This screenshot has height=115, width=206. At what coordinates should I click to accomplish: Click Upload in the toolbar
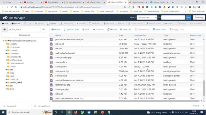51,23
